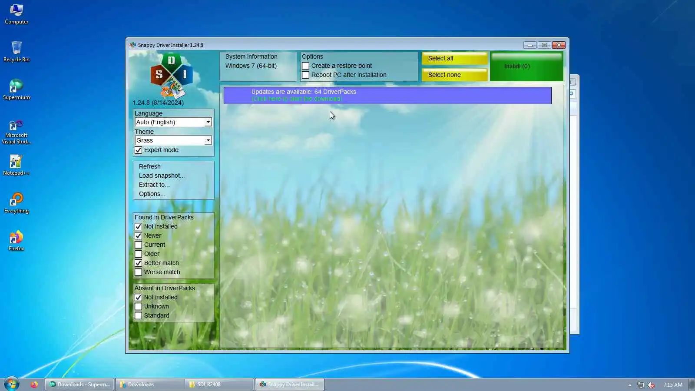Open the network tray icon
Image resolution: width=695 pixels, height=391 pixels.
click(x=641, y=385)
